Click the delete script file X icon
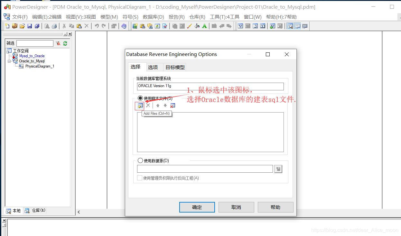 (148, 105)
